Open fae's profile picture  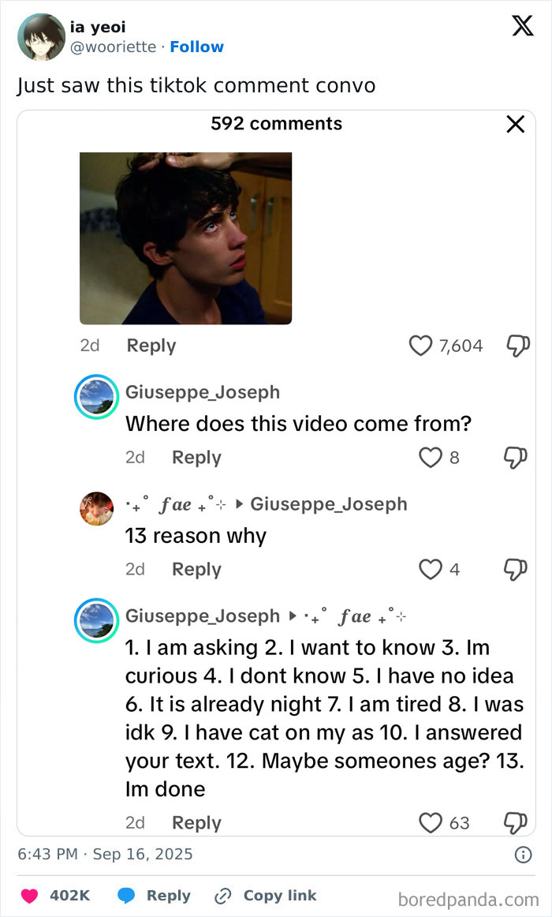tap(96, 508)
